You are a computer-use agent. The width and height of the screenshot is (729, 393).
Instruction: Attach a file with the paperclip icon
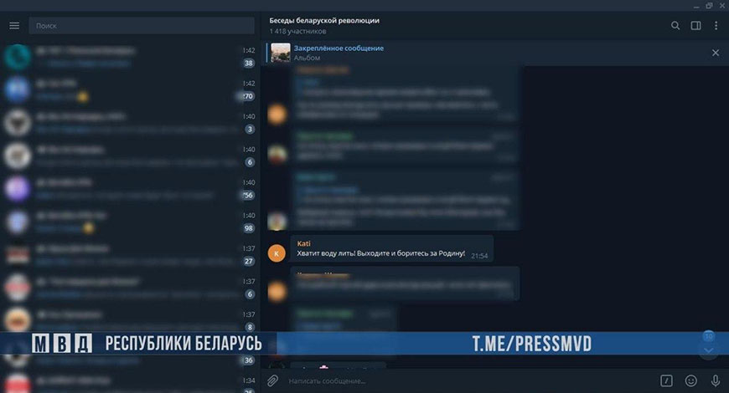(272, 380)
